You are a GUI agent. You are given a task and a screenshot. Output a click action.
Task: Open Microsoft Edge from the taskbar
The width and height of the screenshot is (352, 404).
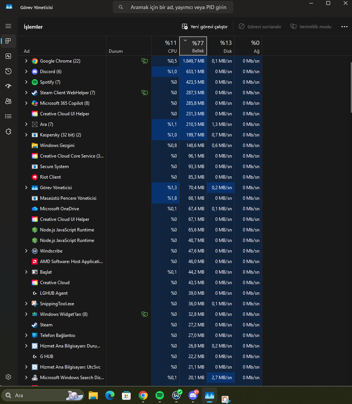tap(110, 395)
